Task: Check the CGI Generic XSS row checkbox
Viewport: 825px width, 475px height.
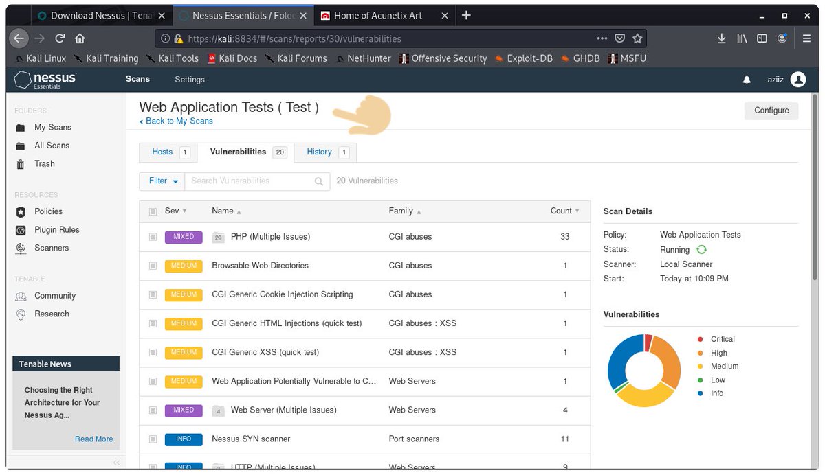Action: [x=153, y=352]
